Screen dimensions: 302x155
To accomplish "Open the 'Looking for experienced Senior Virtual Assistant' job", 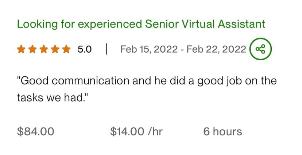I will 141,24.
